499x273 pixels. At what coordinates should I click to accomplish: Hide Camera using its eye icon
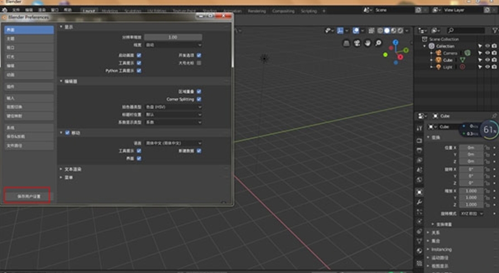pos(487,53)
